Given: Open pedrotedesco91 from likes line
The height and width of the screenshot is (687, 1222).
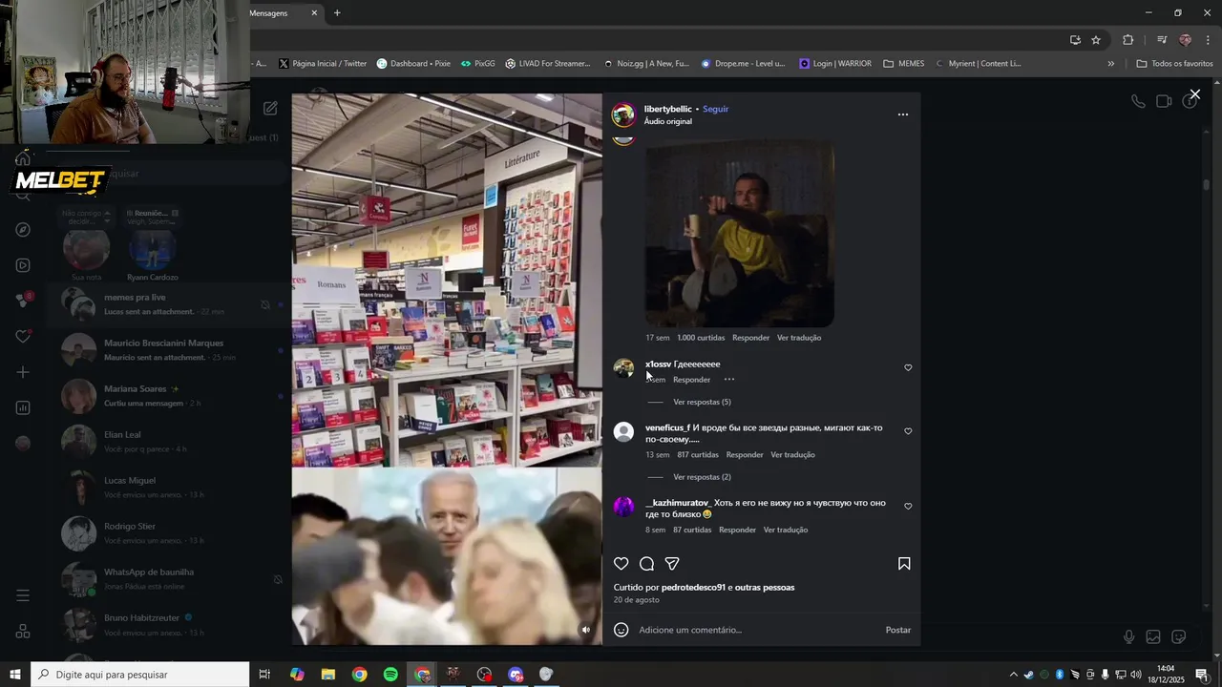Looking at the screenshot, I should pyautogui.click(x=694, y=588).
